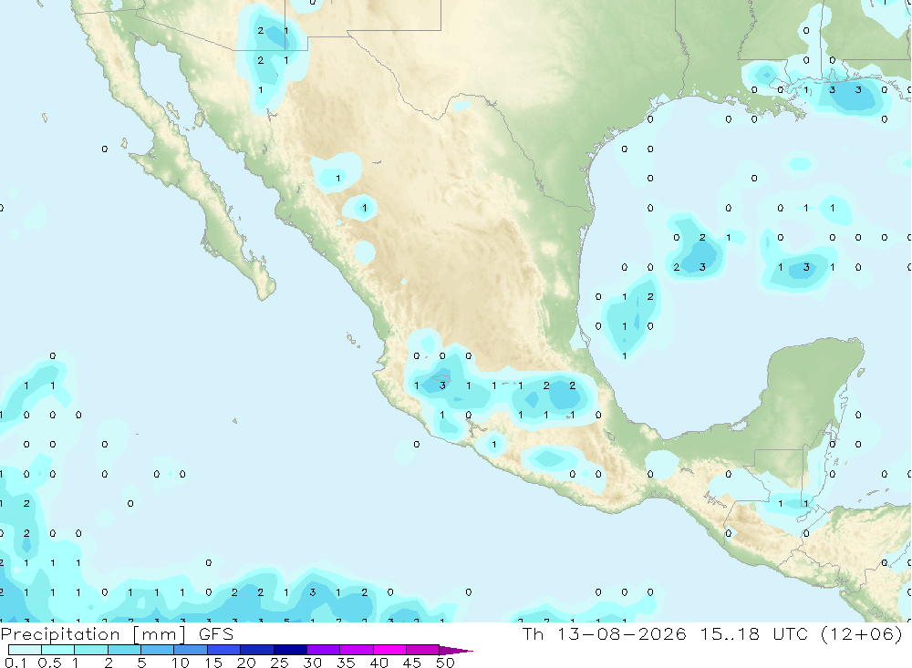Choose the 35–40 mm legend swatch
The height and width of the screenshot is (668, 912).
point(356,650)
